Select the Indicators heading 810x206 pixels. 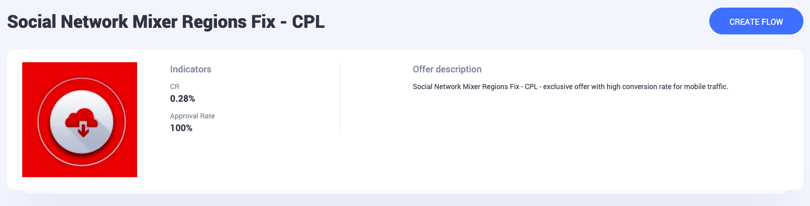[x=191, y=69]
